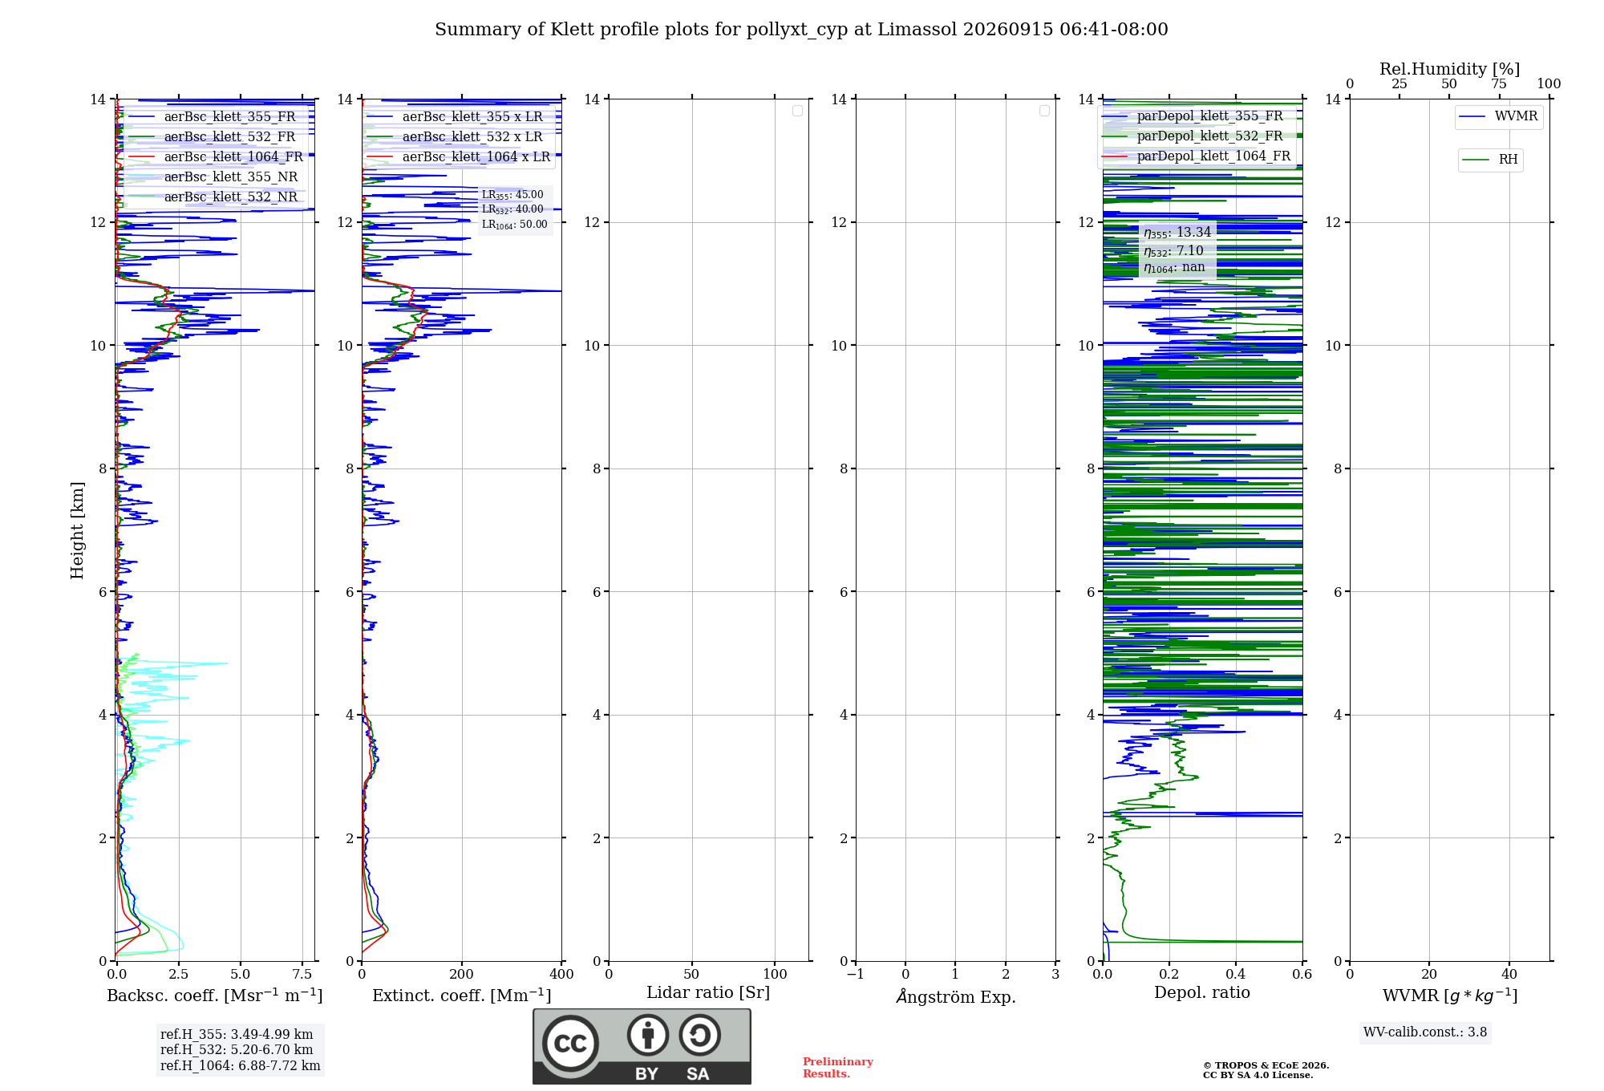Click the Extinct. coeff. axis label
The width and height of the screenshot is (1604, 1091).
tap(462, 996)
